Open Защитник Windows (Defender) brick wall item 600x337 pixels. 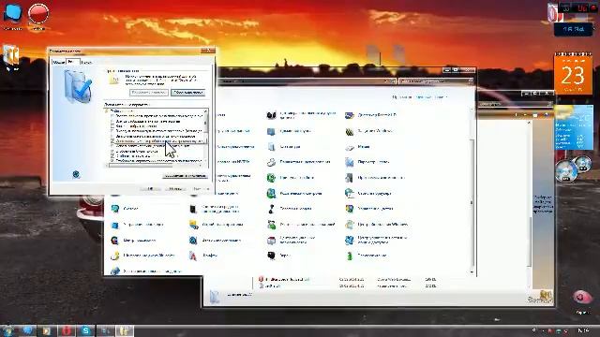(368, 131)
